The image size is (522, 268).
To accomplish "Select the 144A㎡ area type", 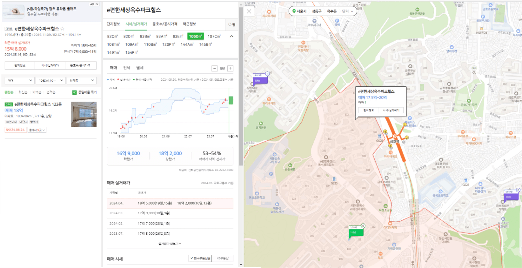I will click(x=187, y=45).
